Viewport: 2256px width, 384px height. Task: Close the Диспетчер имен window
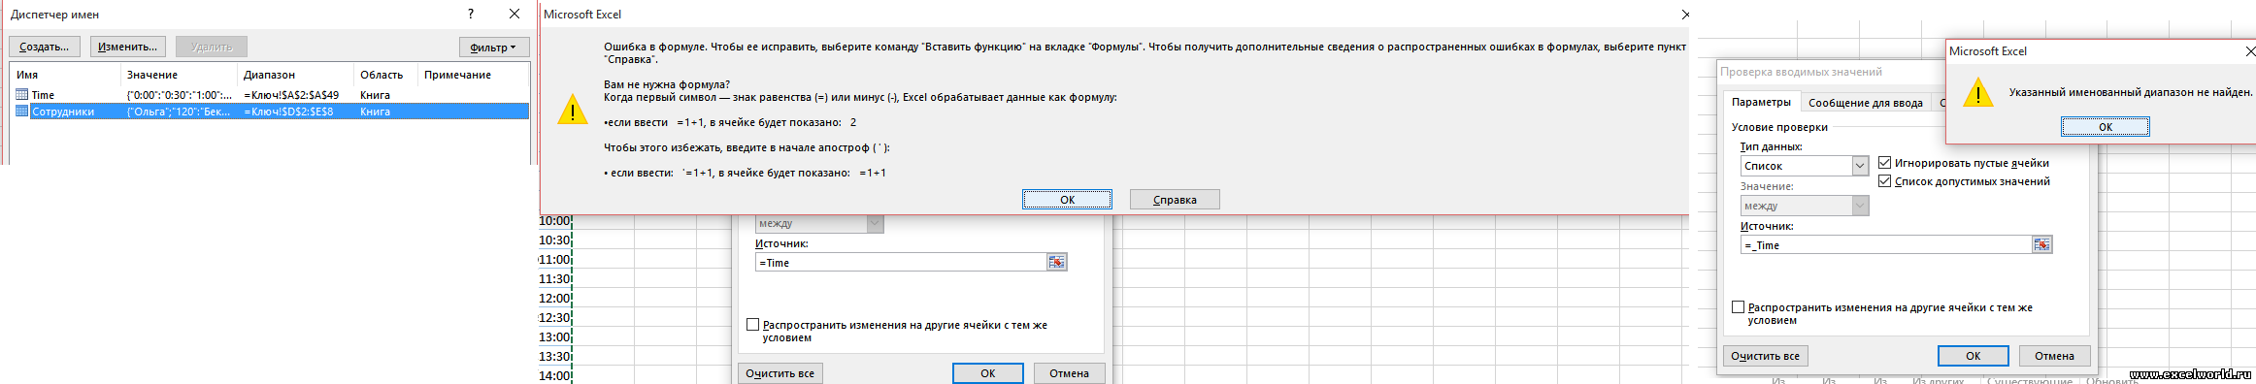point(514,15)
